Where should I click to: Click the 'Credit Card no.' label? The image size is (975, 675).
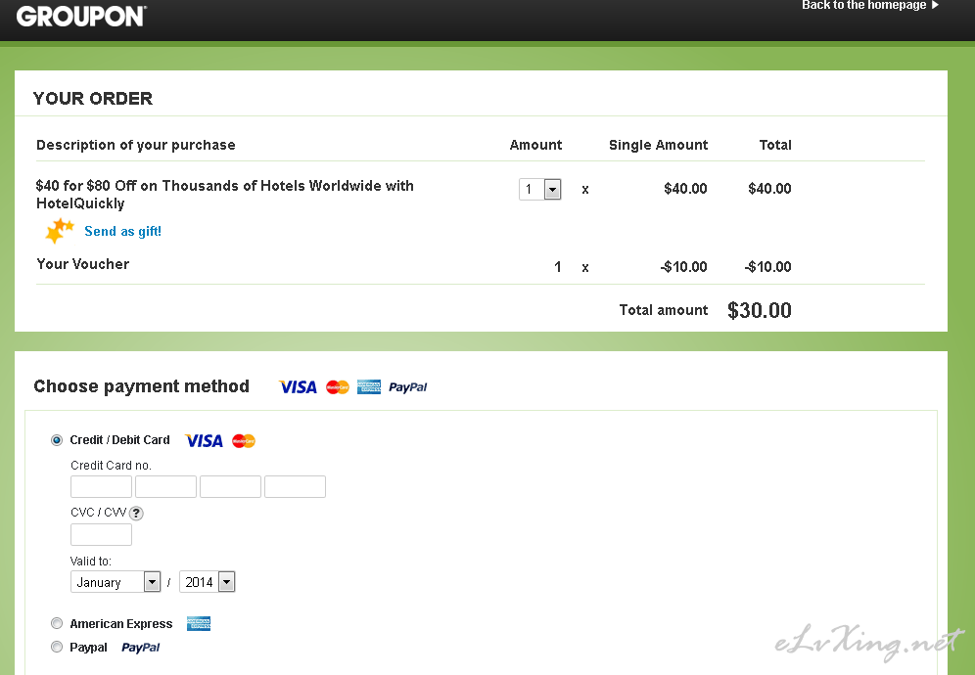(111, 465)
